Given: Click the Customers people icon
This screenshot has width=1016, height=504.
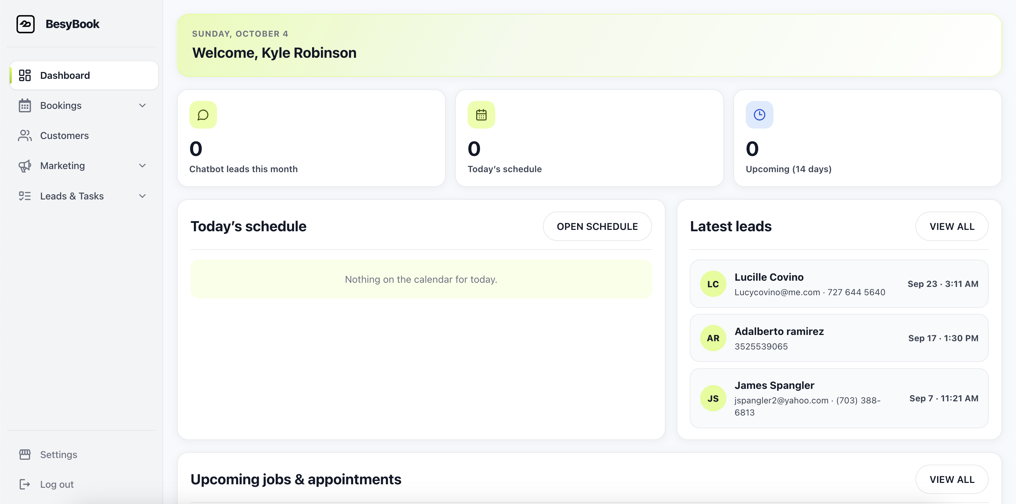Looking at the screenshot, I should tap(25, 136).
